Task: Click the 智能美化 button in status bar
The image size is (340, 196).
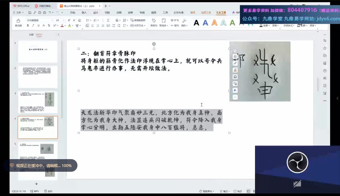Action: coord(208,191)
